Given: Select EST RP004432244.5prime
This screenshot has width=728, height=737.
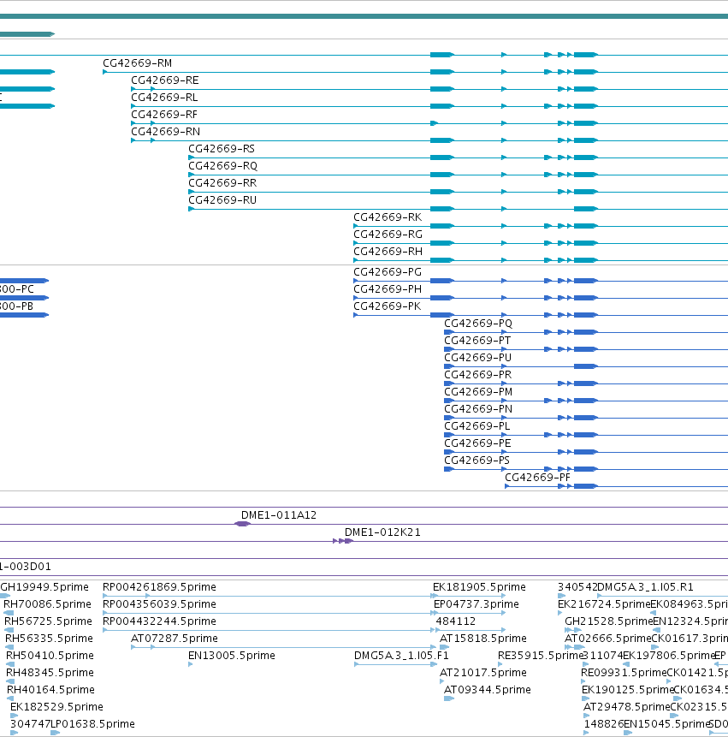Looking at the screenshot, I should (x=159, y=621).
